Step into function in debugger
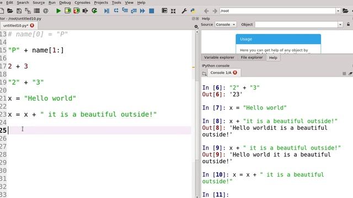 tap(125, 10)
